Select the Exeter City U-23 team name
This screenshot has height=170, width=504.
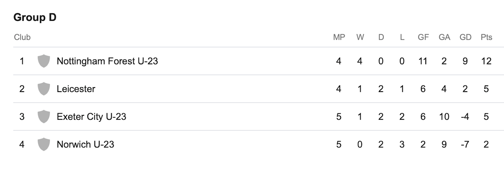coord(92,116)
